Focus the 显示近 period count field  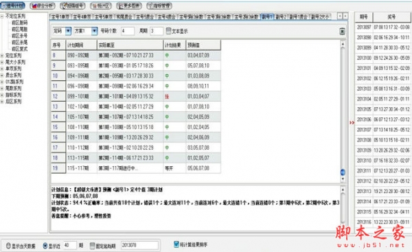click(70, 245)
